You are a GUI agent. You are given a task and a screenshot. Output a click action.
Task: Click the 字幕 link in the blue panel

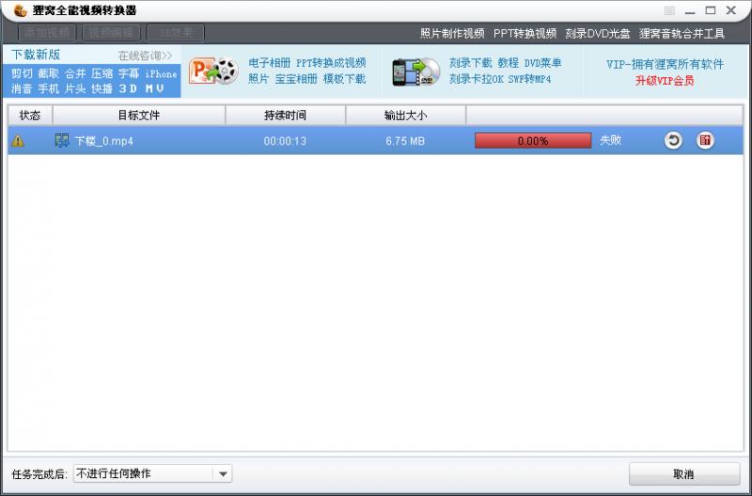pos(129,73)
